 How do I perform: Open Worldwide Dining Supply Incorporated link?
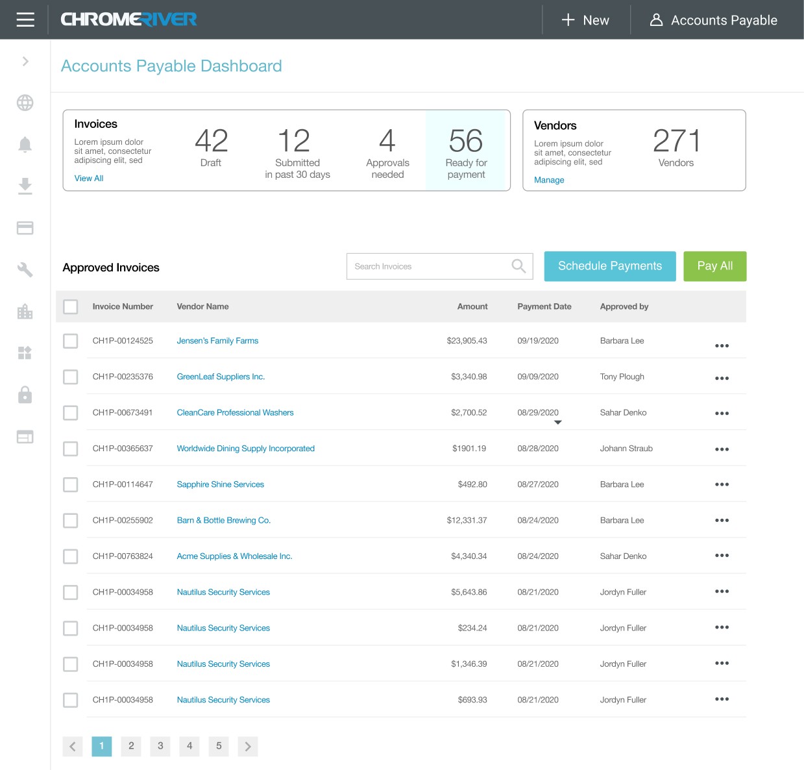pos(245,449)
